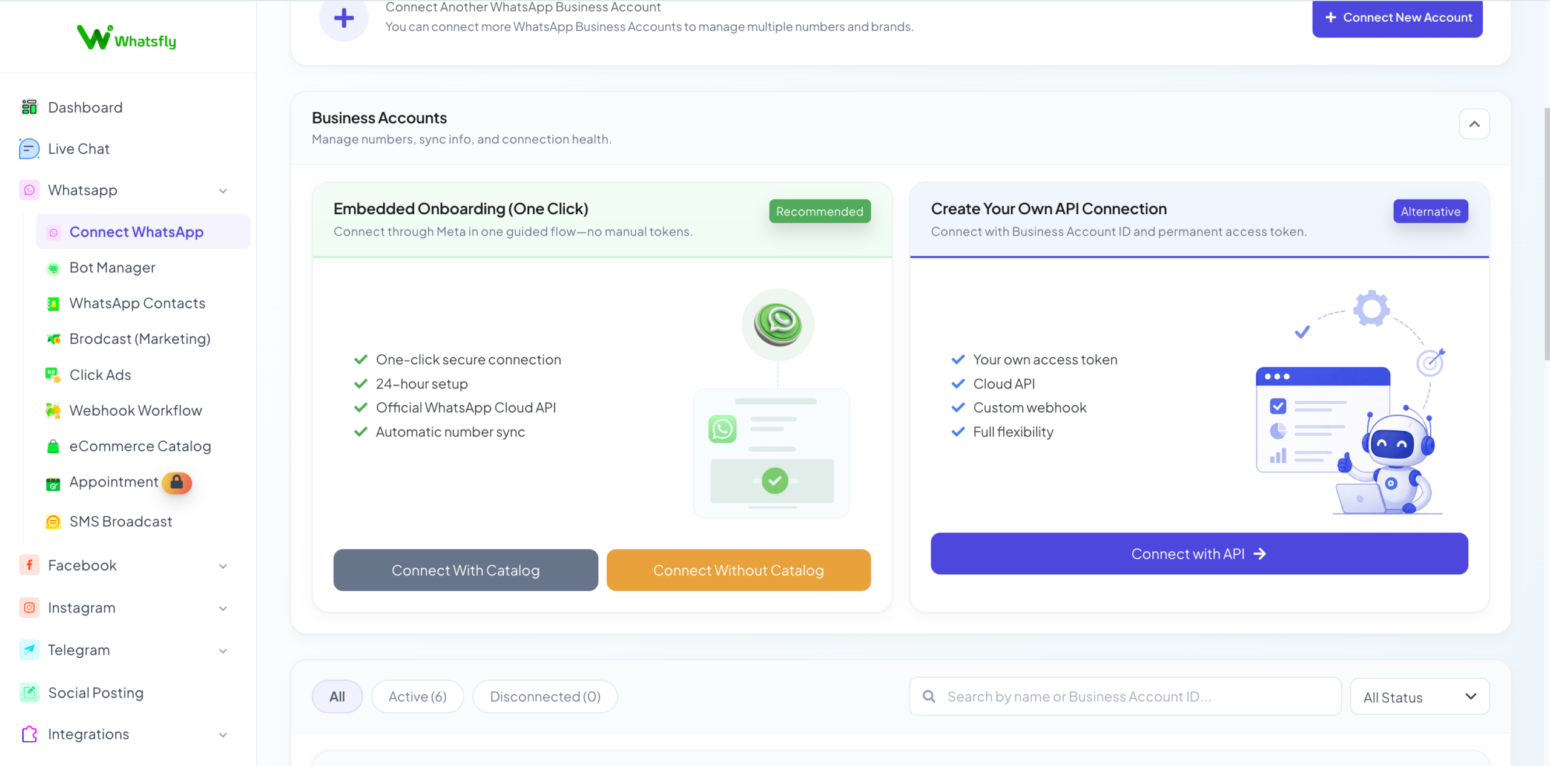The image size is (1550, 766).
Task: Click the Alternative badge
Action: click(1431, 211)
